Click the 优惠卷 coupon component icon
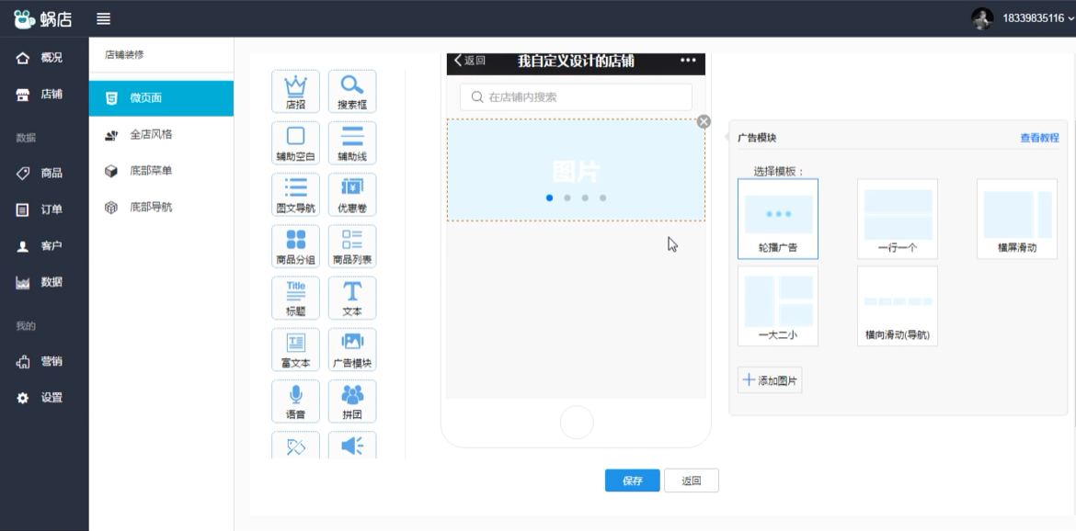 pyautogui.click(x=352, y=194)
